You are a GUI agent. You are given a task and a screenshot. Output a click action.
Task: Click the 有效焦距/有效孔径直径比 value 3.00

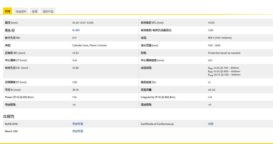[210, 30]
